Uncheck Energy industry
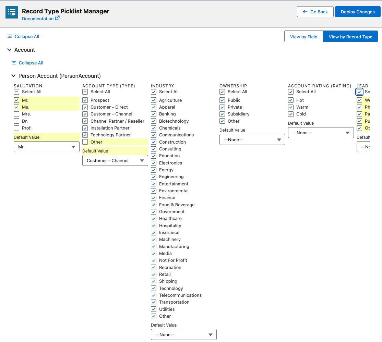The width and height of the screenshot is (382, 342). (x=154, y=170)
